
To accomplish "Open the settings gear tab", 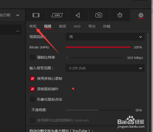I will (141, 15).
